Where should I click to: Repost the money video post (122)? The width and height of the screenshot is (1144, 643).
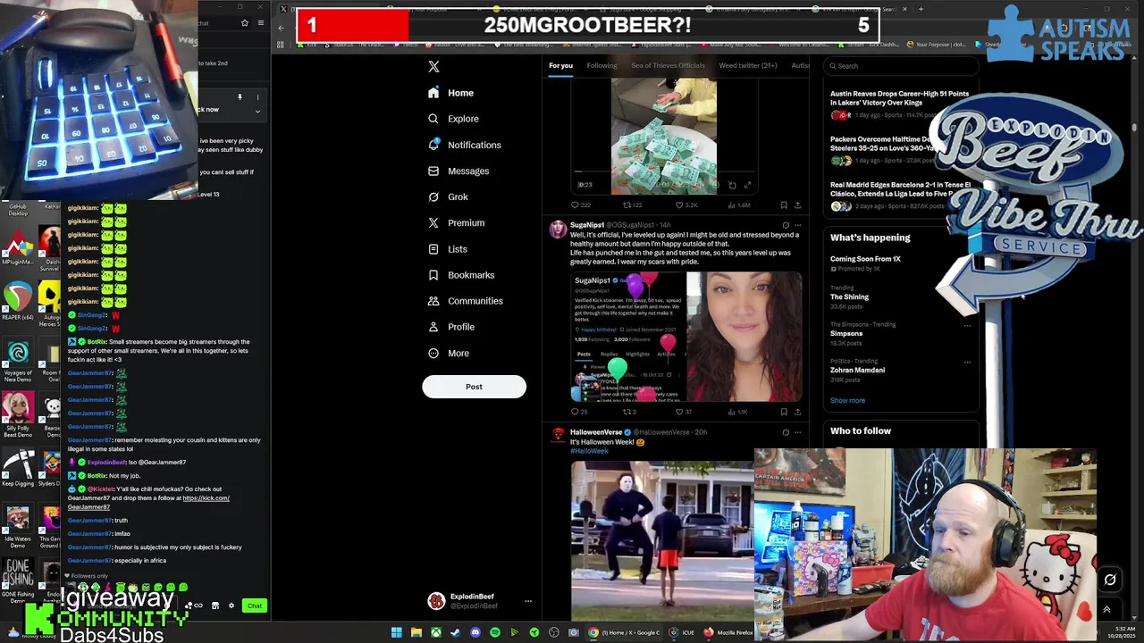coord(632,205)
